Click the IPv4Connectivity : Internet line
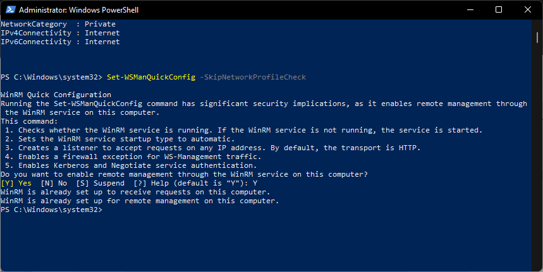This screenshot has height=272, width=543. [60, 33]
